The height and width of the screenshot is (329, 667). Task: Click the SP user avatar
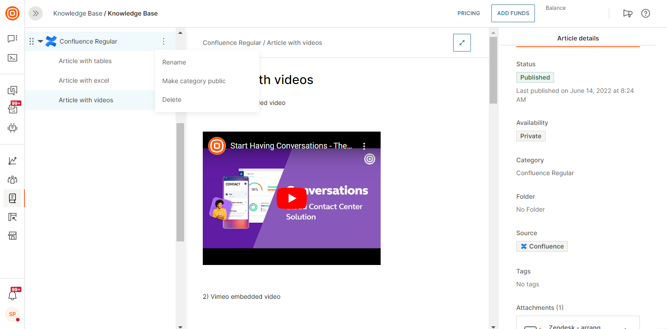coord(12,314)
